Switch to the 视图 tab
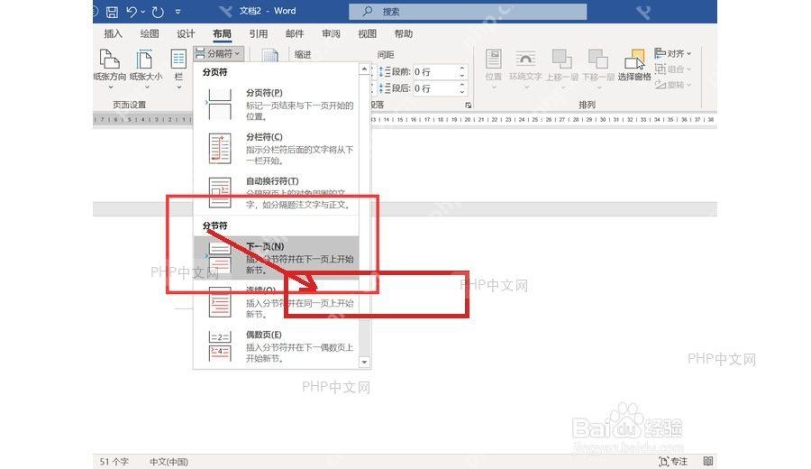Screen dimensions: 811x469 click(368, 33)
